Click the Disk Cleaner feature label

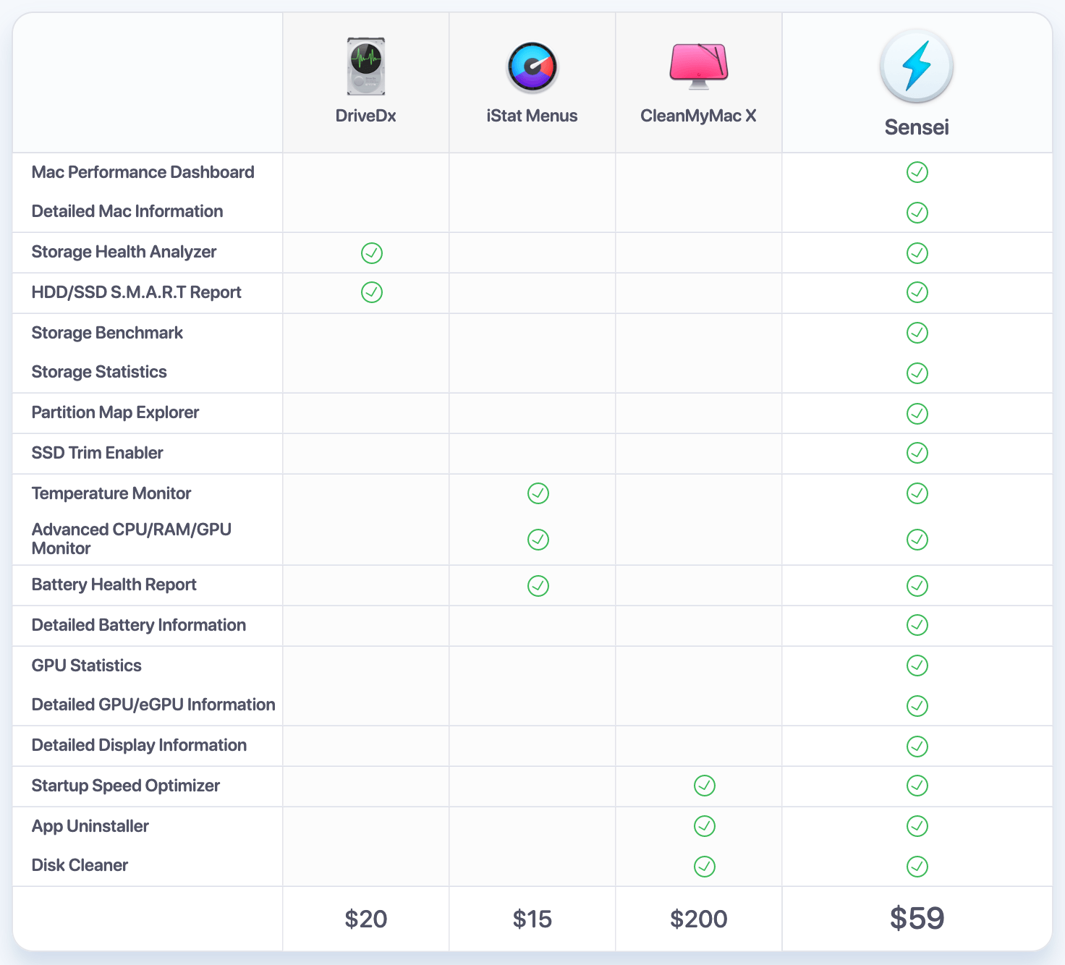80,865
